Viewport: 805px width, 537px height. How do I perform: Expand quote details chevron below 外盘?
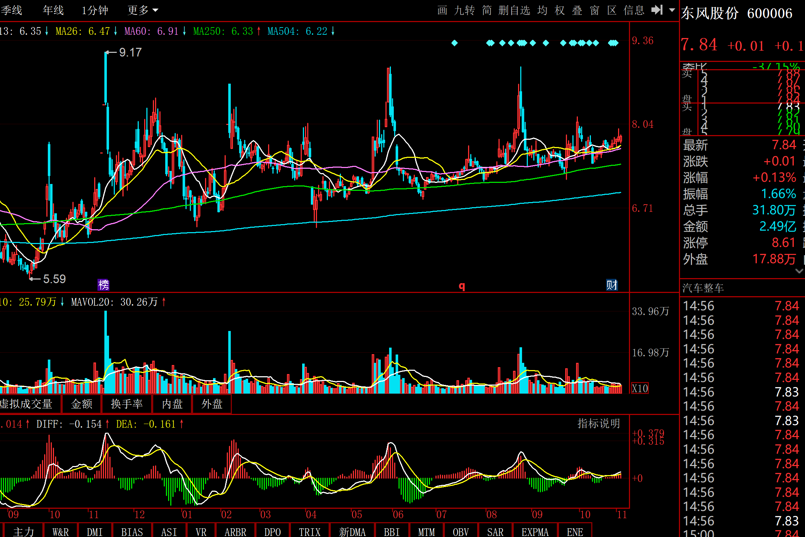[799, 271]
